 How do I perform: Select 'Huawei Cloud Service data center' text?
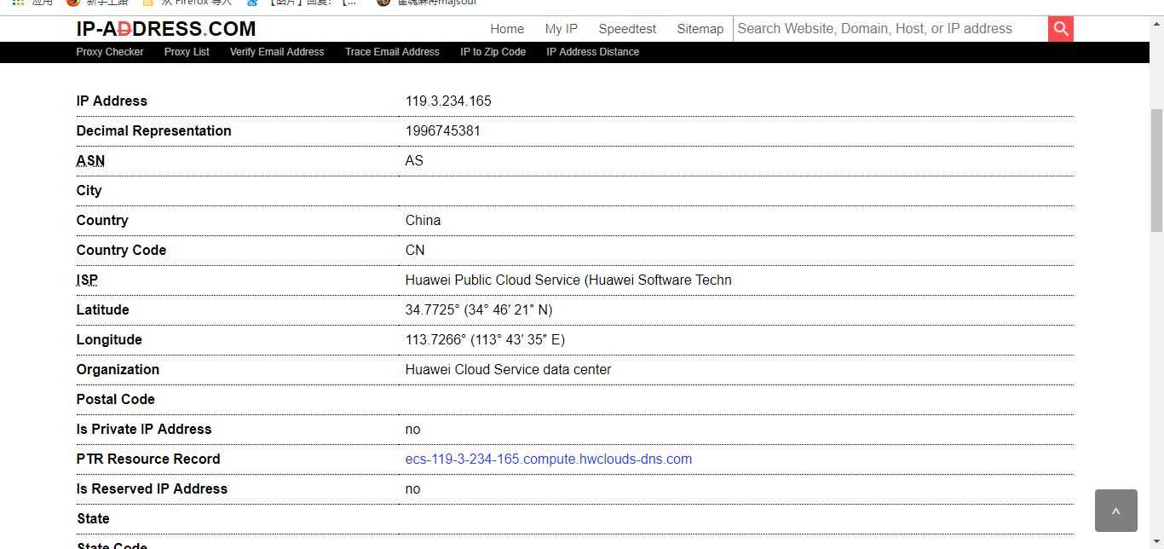[x=508, y=369]
